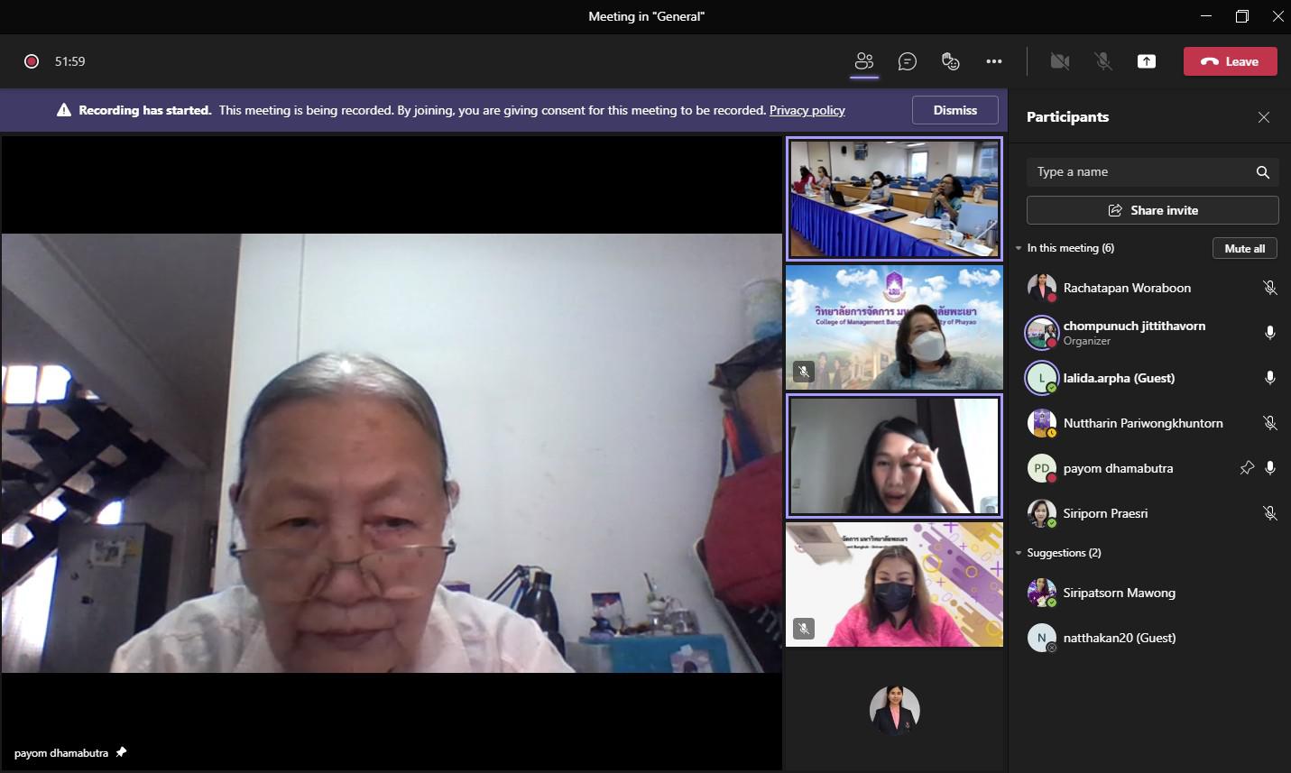Dismiss the recording notification
The height and width of the screenshot is (773, 1291).
(x=954, y=110)
